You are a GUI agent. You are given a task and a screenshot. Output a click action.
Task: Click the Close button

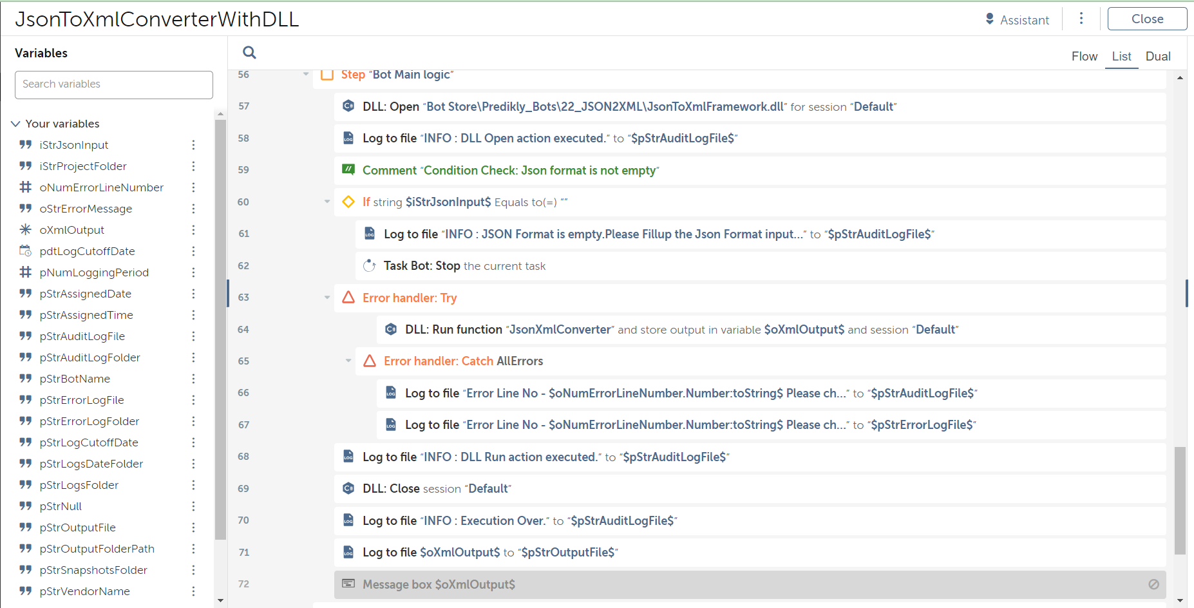coord(1147,19)
